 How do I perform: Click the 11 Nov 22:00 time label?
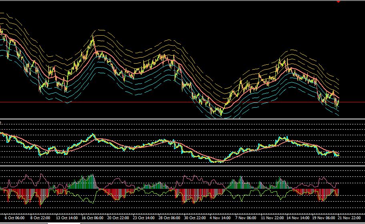273,218
